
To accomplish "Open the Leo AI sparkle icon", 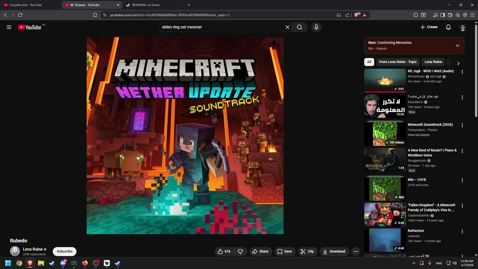I will pos(457,15).
